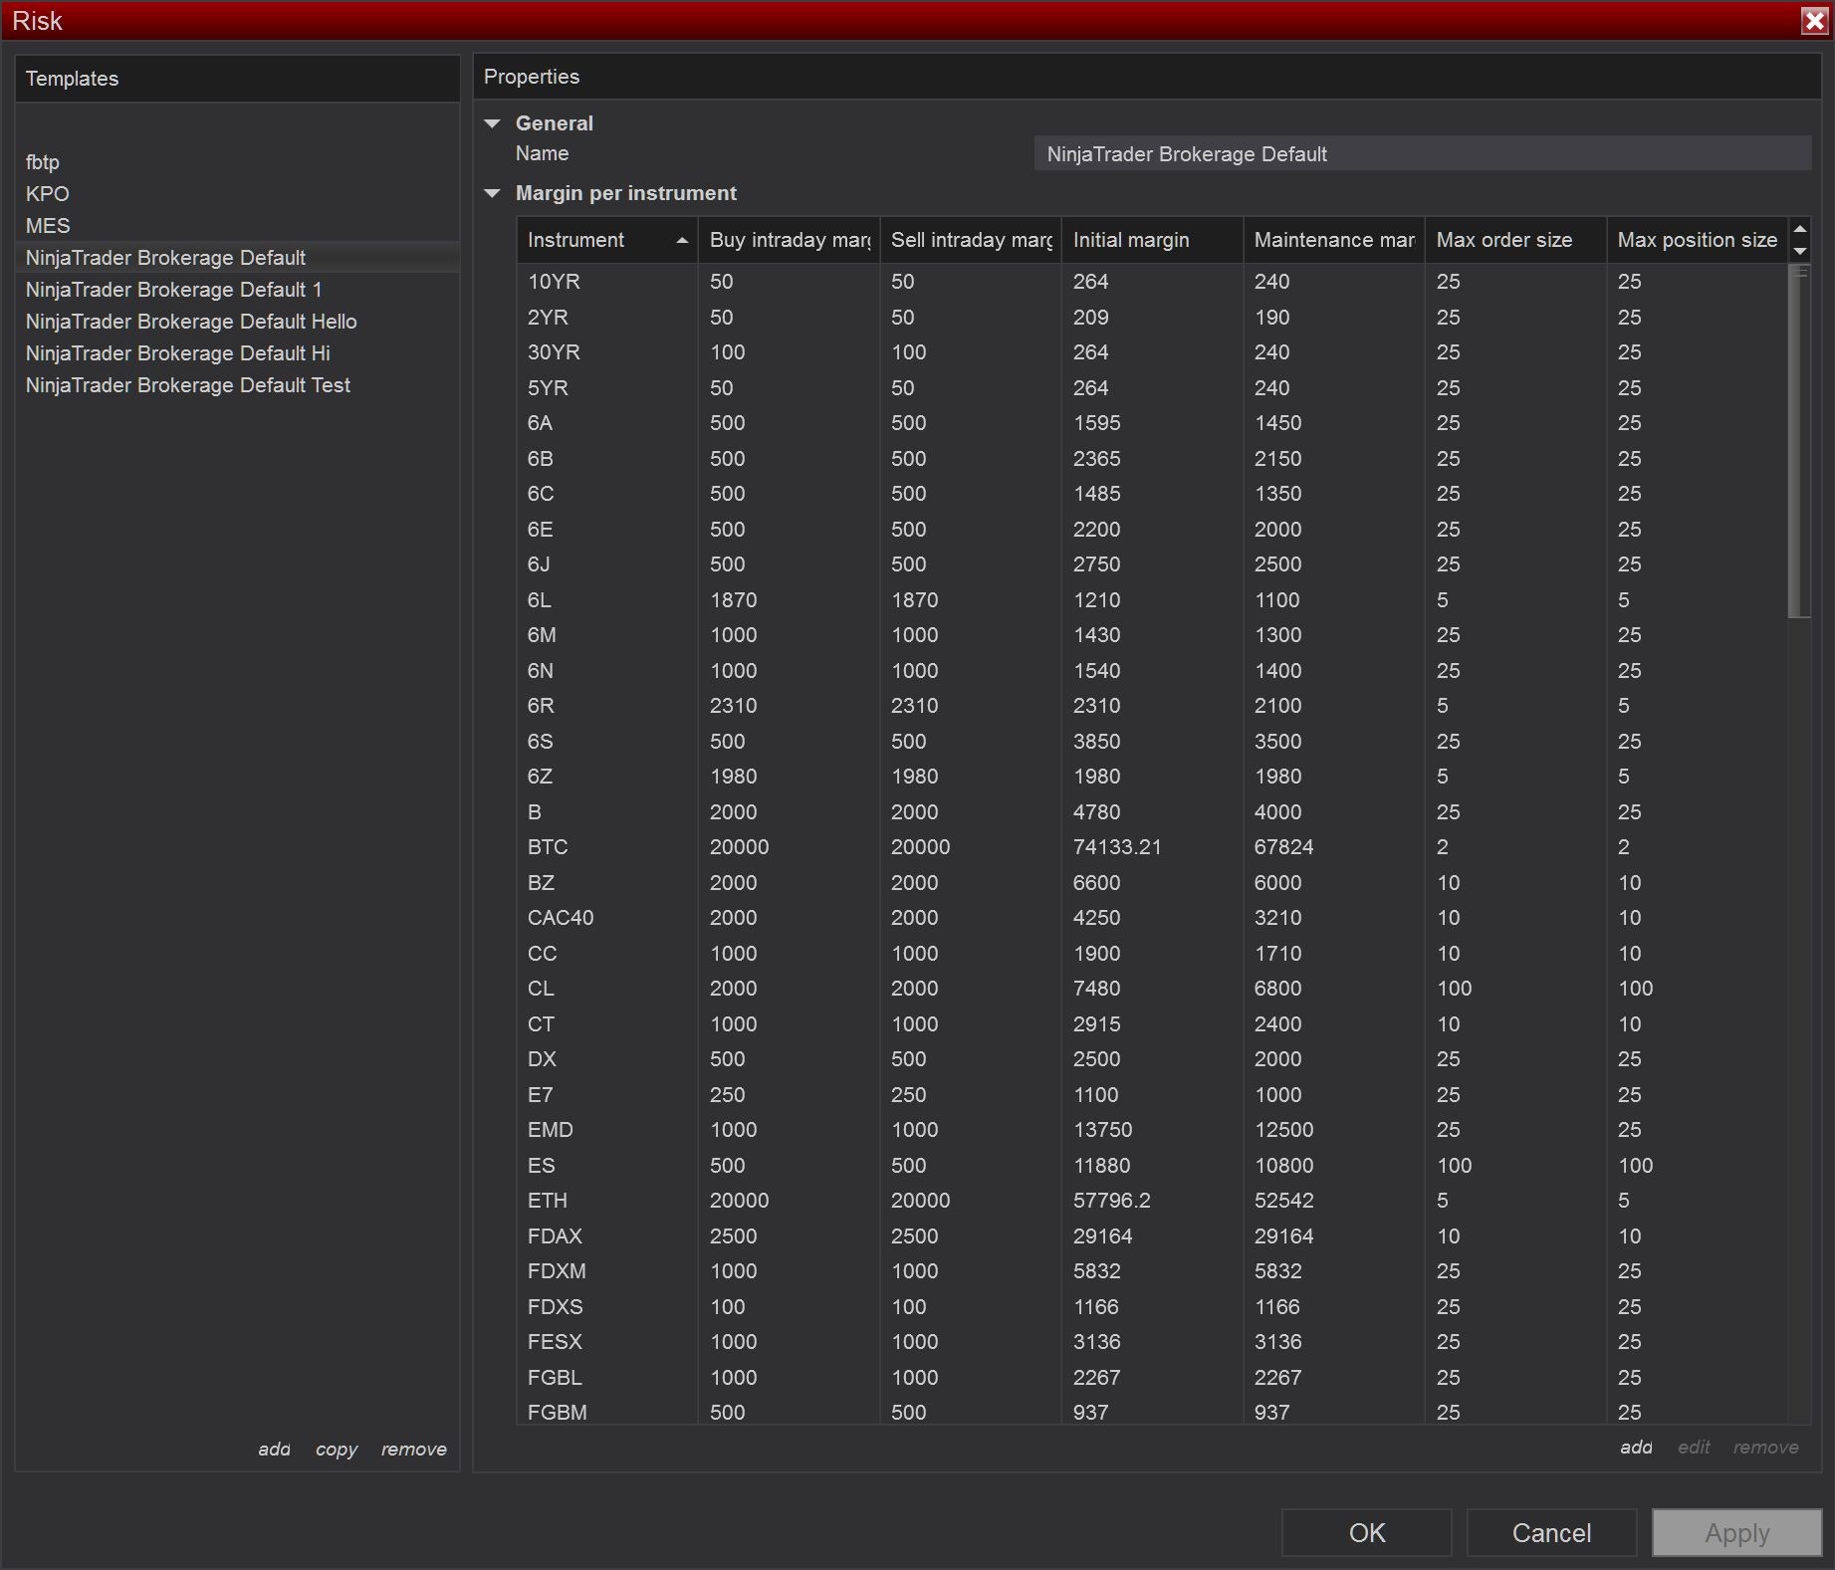This screenshot has height=1570, width=1835.
Task: Select the ES instrument row
Action: tap(1152, 1166)
